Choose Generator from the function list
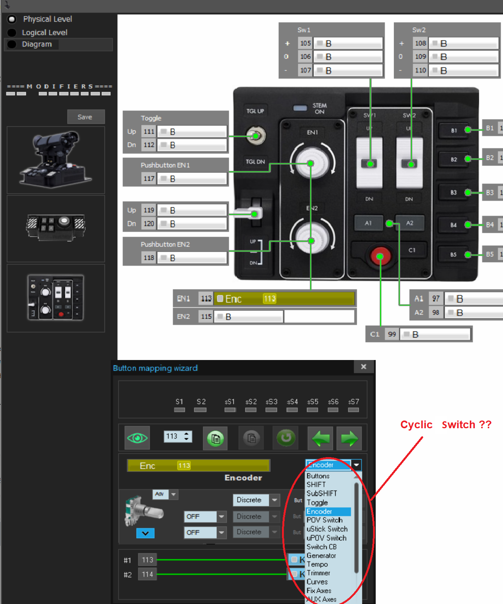Screen dimensions: 503x604 click(321, 555)
